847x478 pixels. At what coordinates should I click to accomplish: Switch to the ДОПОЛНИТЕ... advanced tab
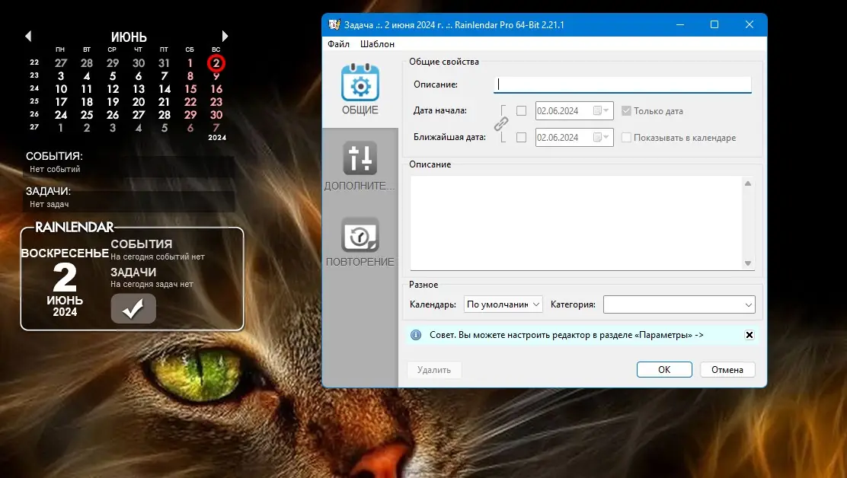click(360, 166)
